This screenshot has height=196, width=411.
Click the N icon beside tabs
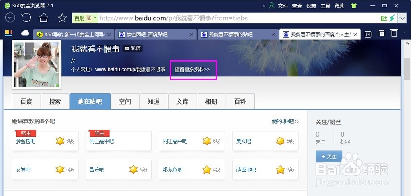tap(368, 34)
